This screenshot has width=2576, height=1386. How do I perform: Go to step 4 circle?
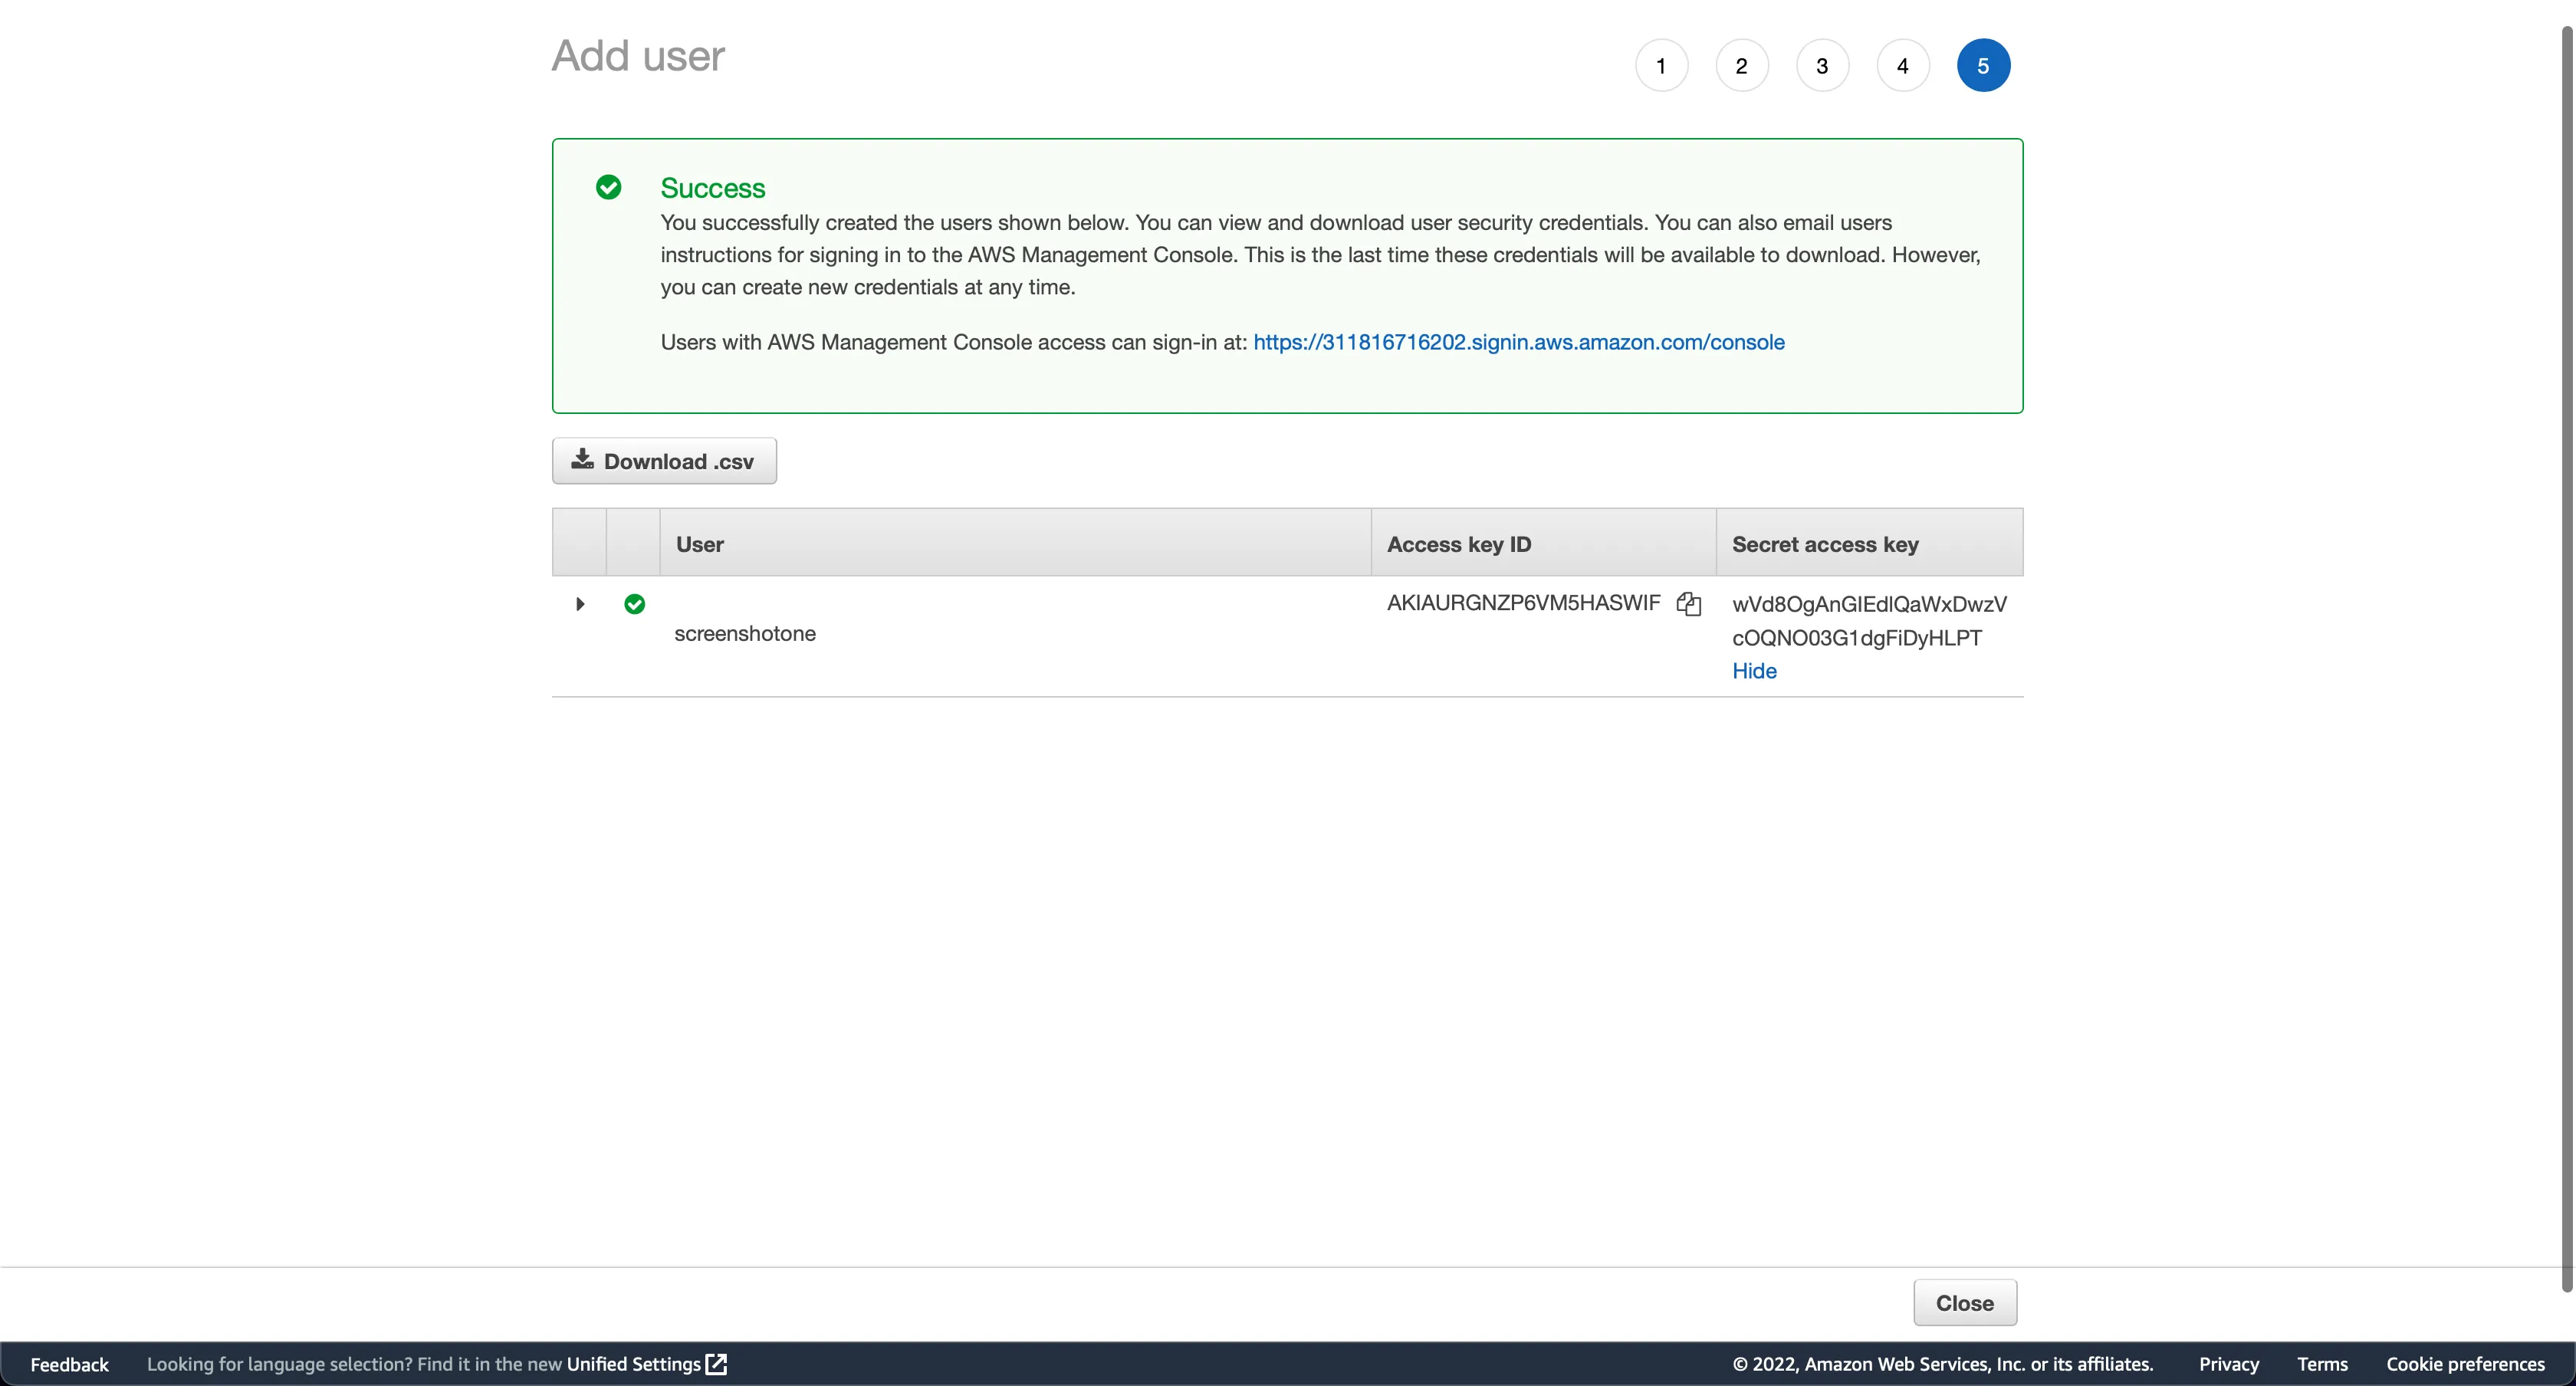(1902, 66)
